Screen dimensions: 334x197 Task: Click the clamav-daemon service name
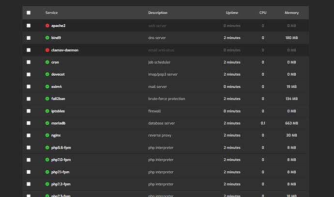(65, 50)
